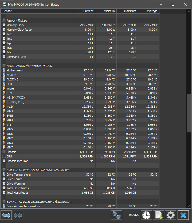Click the AUXTIN2 current value 101.0 °C
Viewport: 192px width, 223px height.
(88, 75)
